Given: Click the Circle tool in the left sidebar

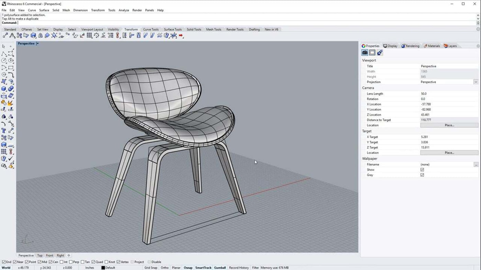Looking at the screenshot, I should tap(4, 61).
